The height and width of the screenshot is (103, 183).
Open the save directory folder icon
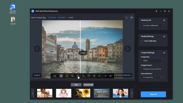tap(163, 77)
